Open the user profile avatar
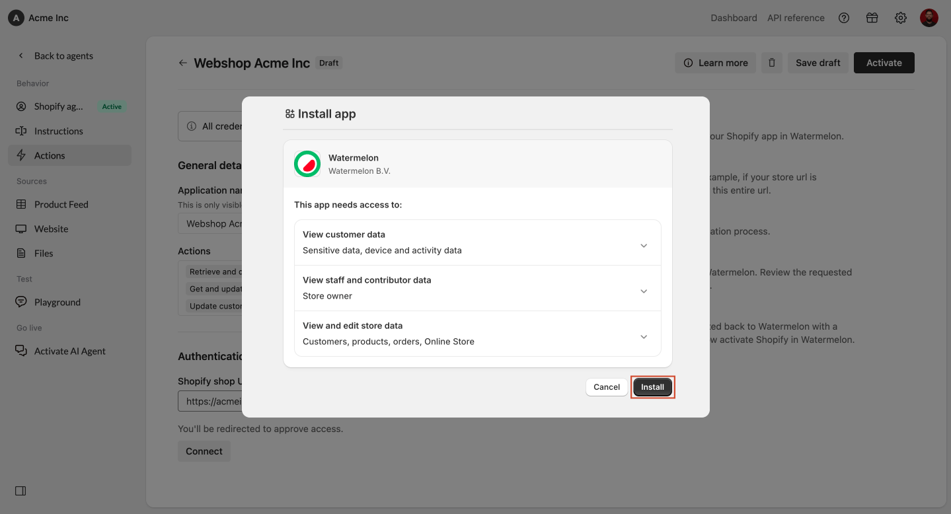Viewport: 951px width, 514px height. tap(929, 18)
